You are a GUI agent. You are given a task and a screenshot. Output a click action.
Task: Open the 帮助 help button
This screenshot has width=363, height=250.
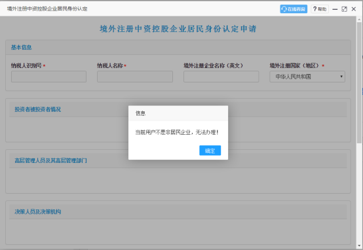coord(320,9)
